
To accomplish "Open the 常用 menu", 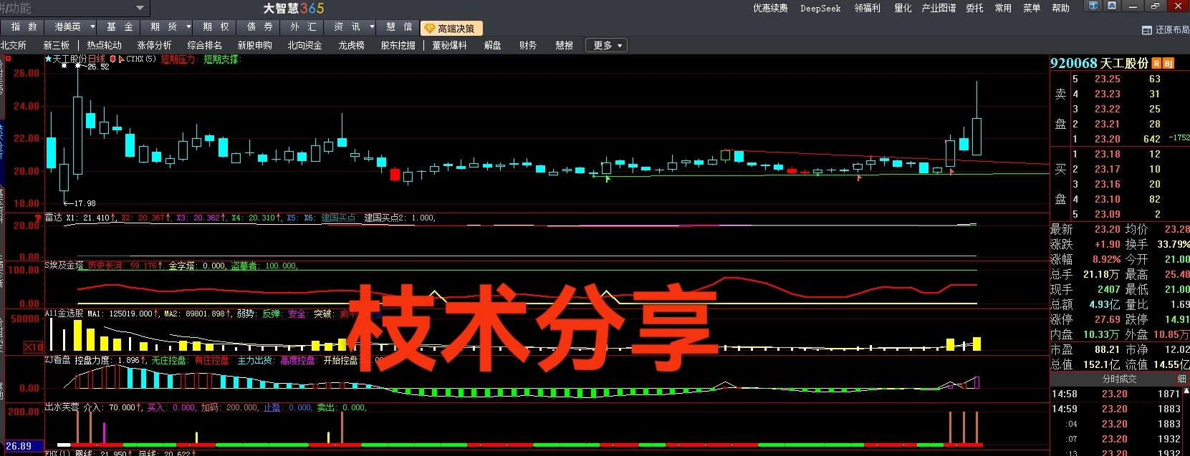I will [1003, 8].
